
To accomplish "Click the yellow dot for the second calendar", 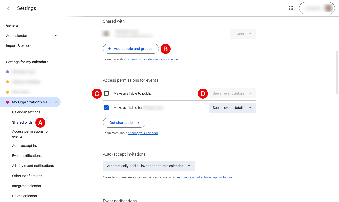I will click(x=7, y=82).
